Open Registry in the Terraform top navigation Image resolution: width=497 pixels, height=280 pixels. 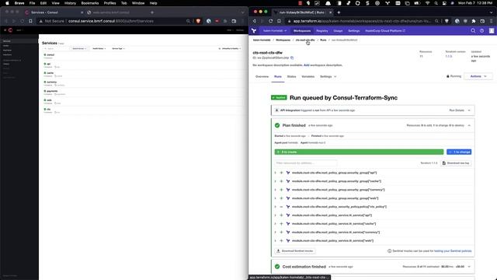322,31
